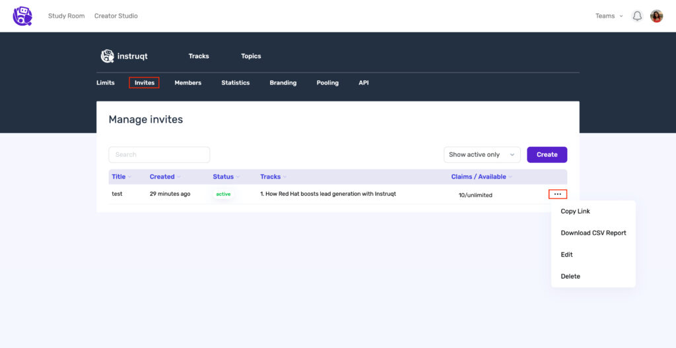
Task: Open Creator Studio
Action: click(116, 16)
